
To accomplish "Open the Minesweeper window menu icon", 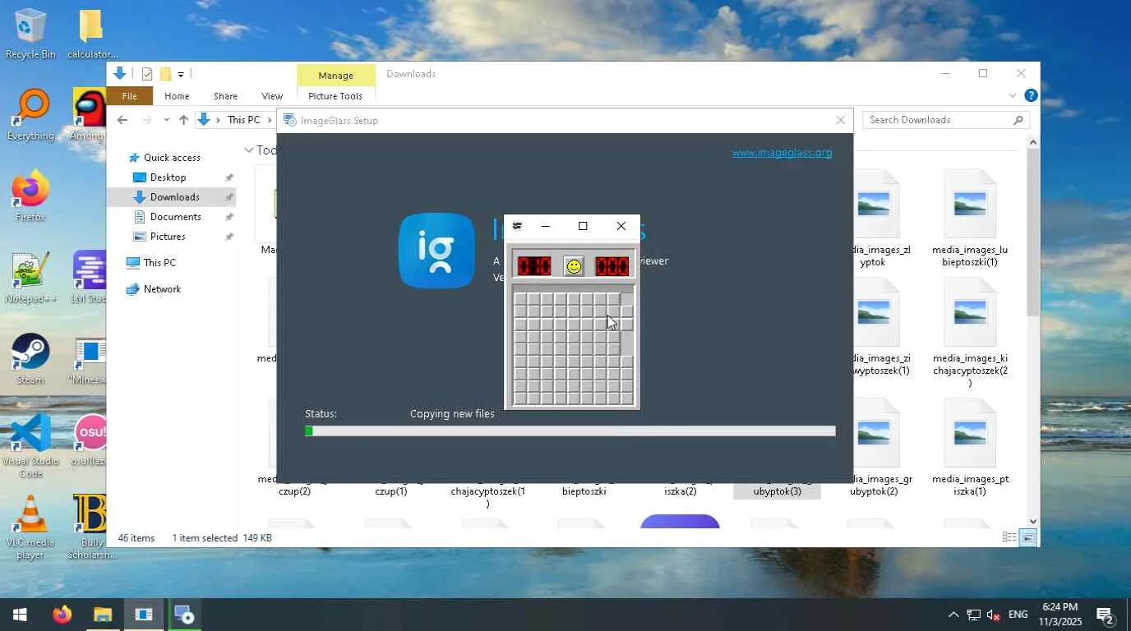I will (x=517, y=226).
